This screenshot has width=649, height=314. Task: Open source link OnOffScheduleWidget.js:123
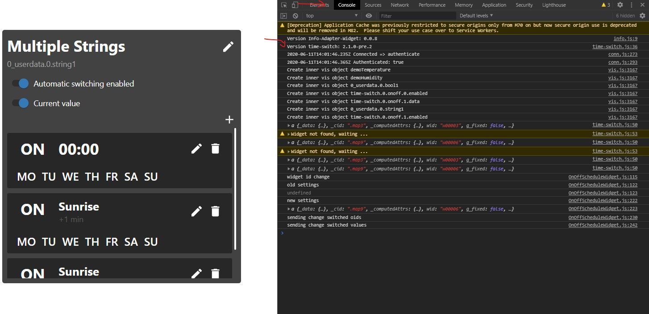(x=603, y=193)
